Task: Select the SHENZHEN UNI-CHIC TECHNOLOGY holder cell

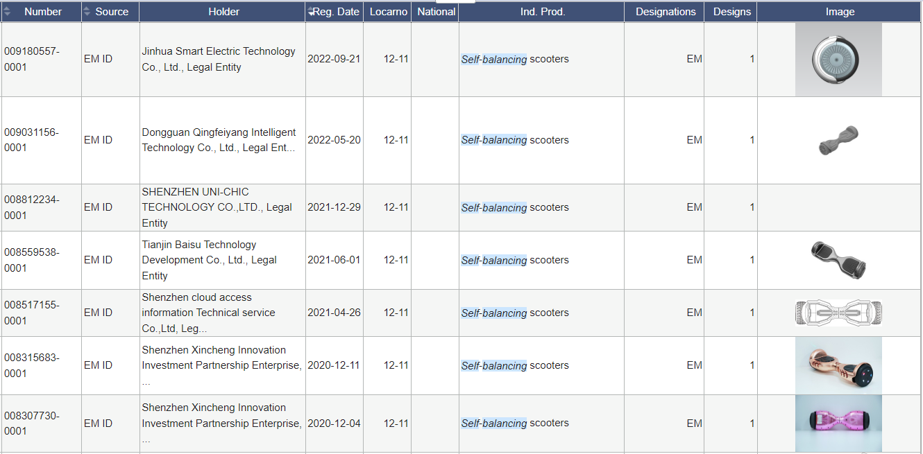Action: click(217, 207)
